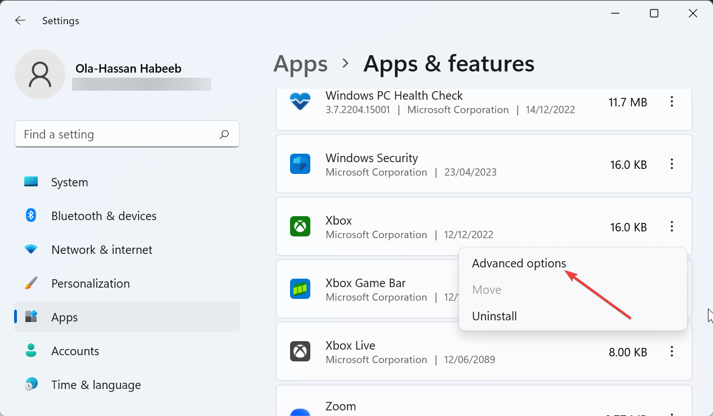Screen dimensions: 713x416
Task: Maximize the Settings window
Action: coord(654,14)
